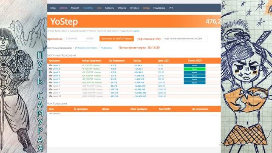Click the sneaker icon beside Level 9
Viewport: 272px width, 153px height.
(x=51, y=93)
